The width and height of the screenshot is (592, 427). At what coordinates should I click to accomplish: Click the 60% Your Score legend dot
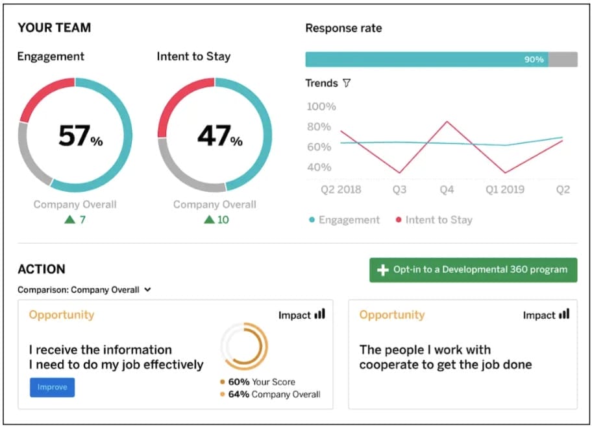[223, 382]
